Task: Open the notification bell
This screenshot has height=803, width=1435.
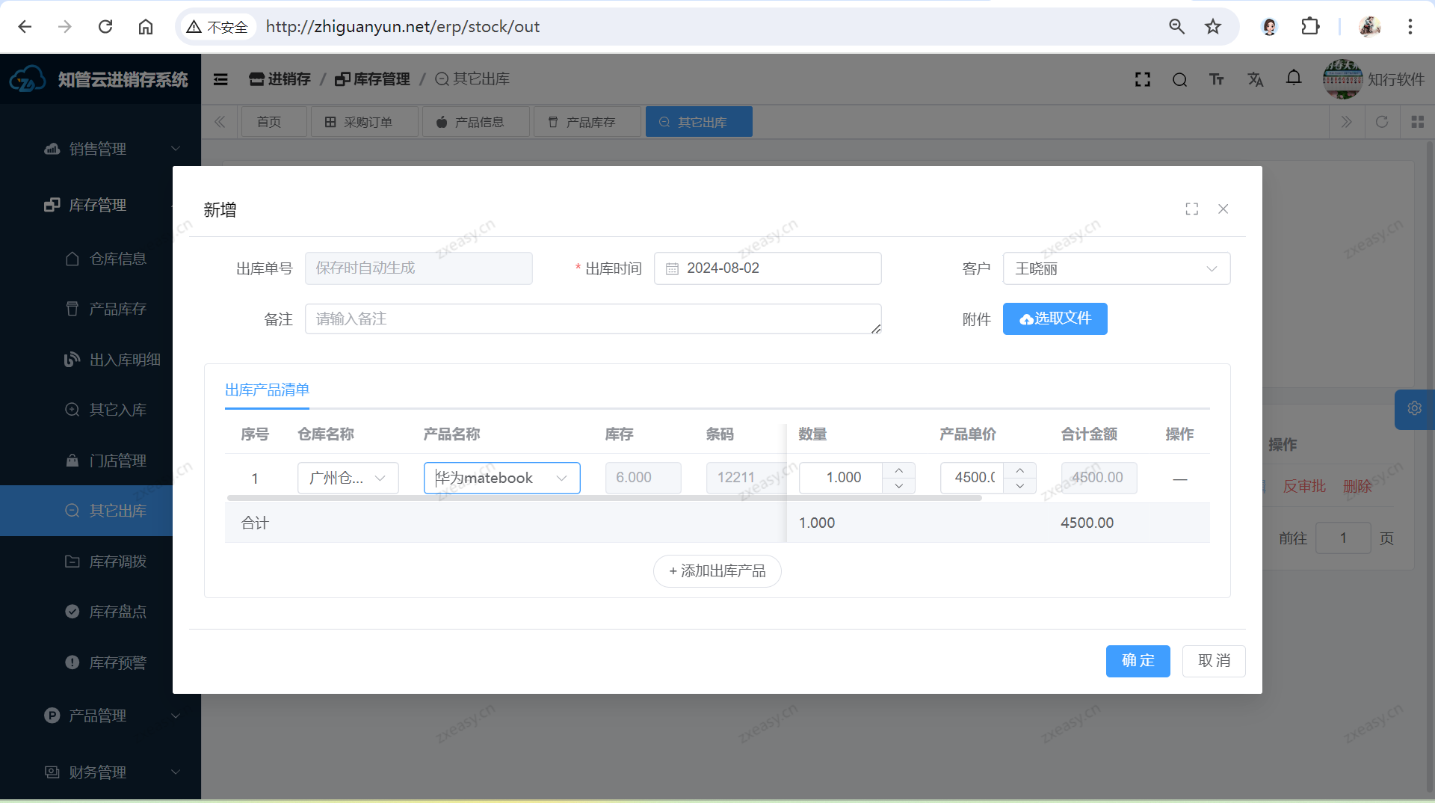Action: tap(1294, 78)
